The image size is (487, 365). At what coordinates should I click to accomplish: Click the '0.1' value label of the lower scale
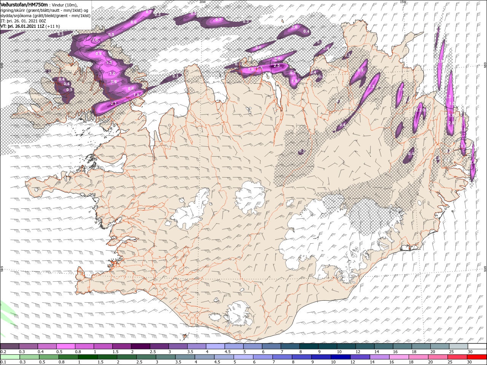[x=3, y=362]
